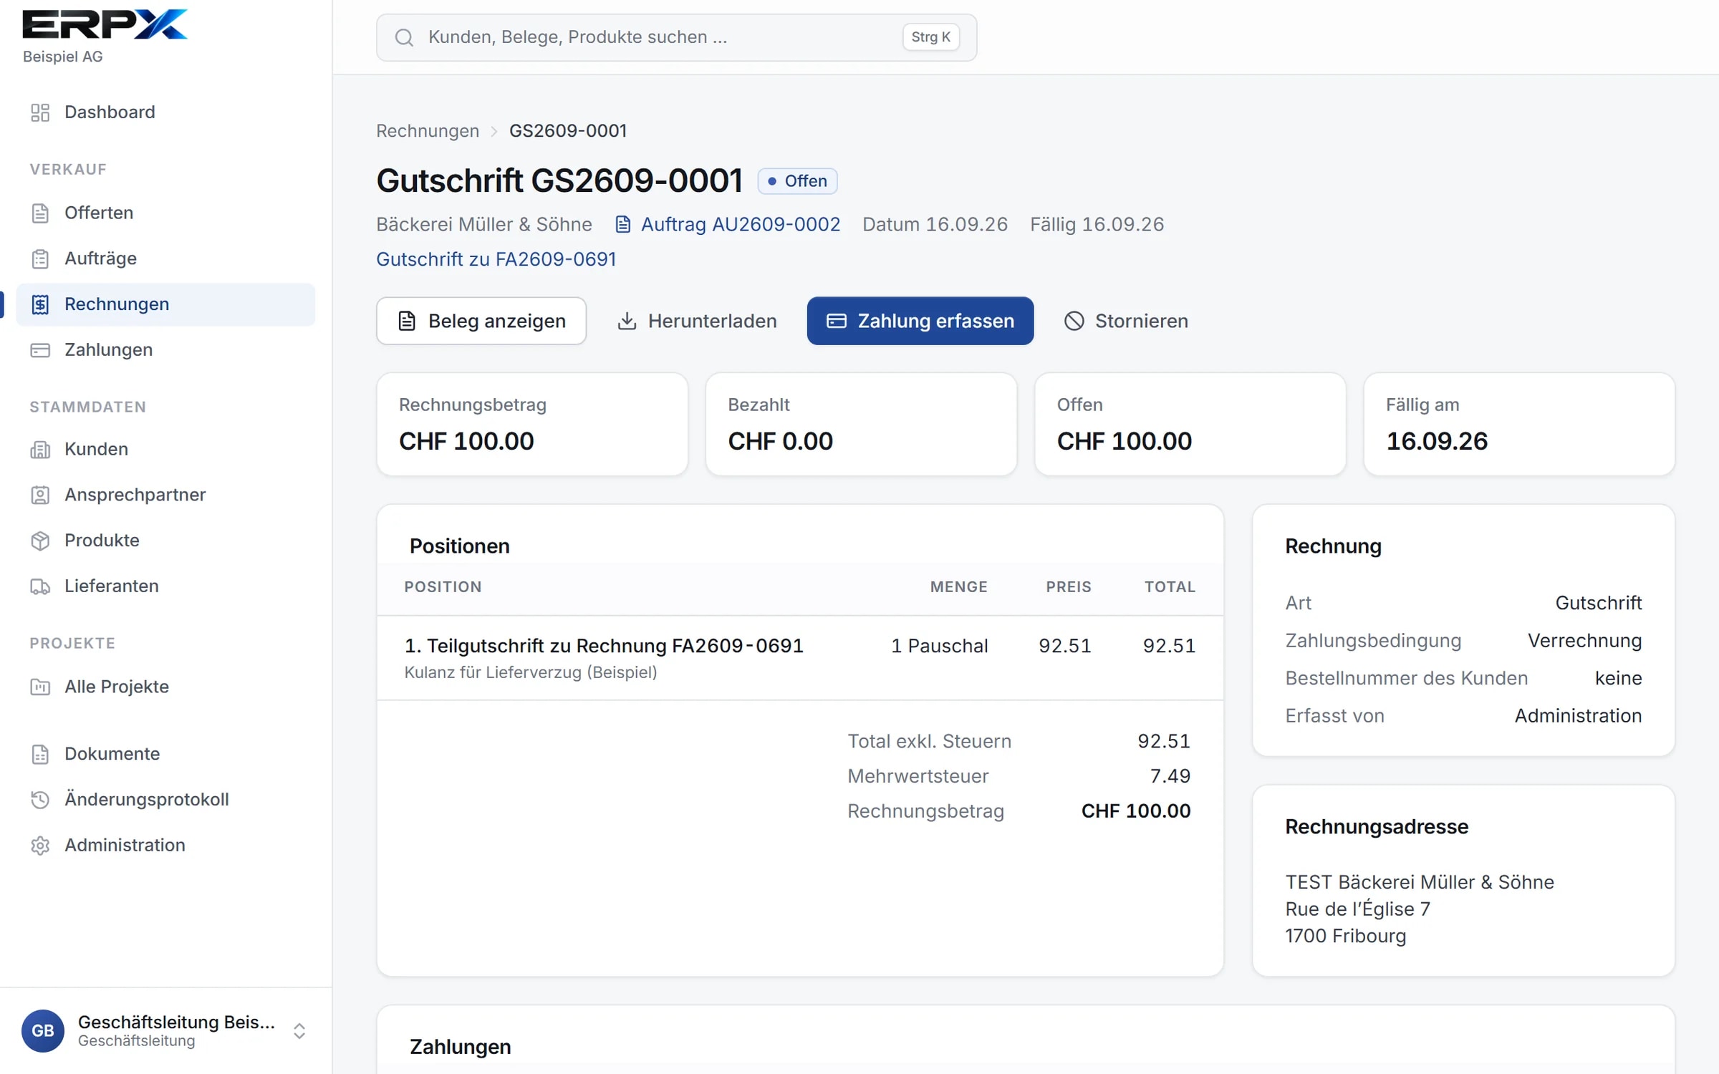Click the Aufträge clipboard icon
1719x1074 pixels.
(40, 258)
